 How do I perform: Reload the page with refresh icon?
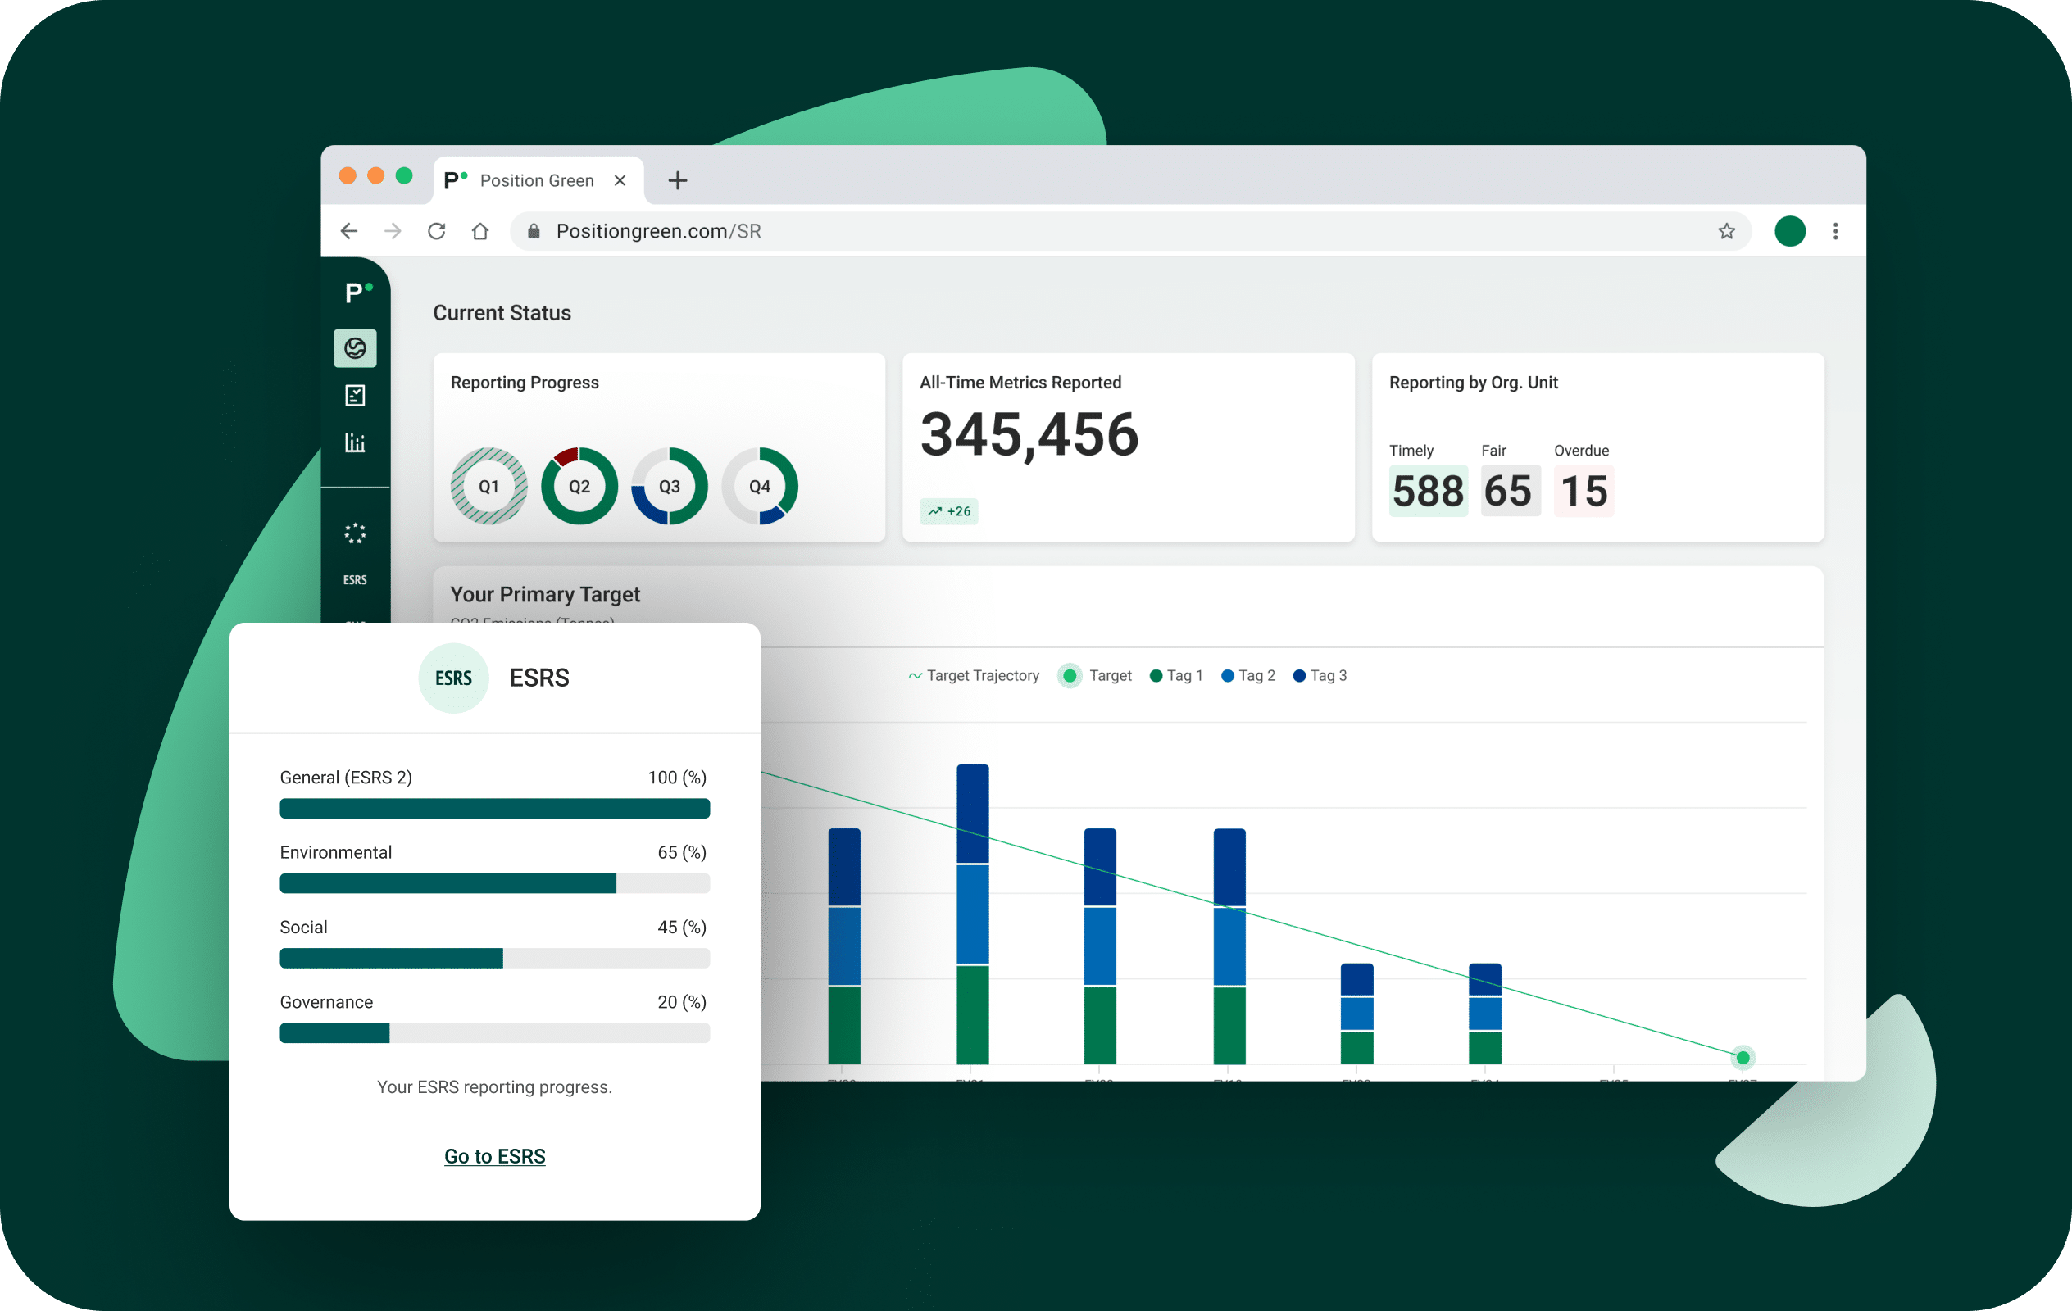pos(436,231)
